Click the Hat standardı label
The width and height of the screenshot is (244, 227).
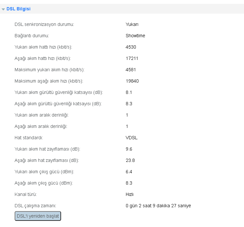[x=29, y=138]
